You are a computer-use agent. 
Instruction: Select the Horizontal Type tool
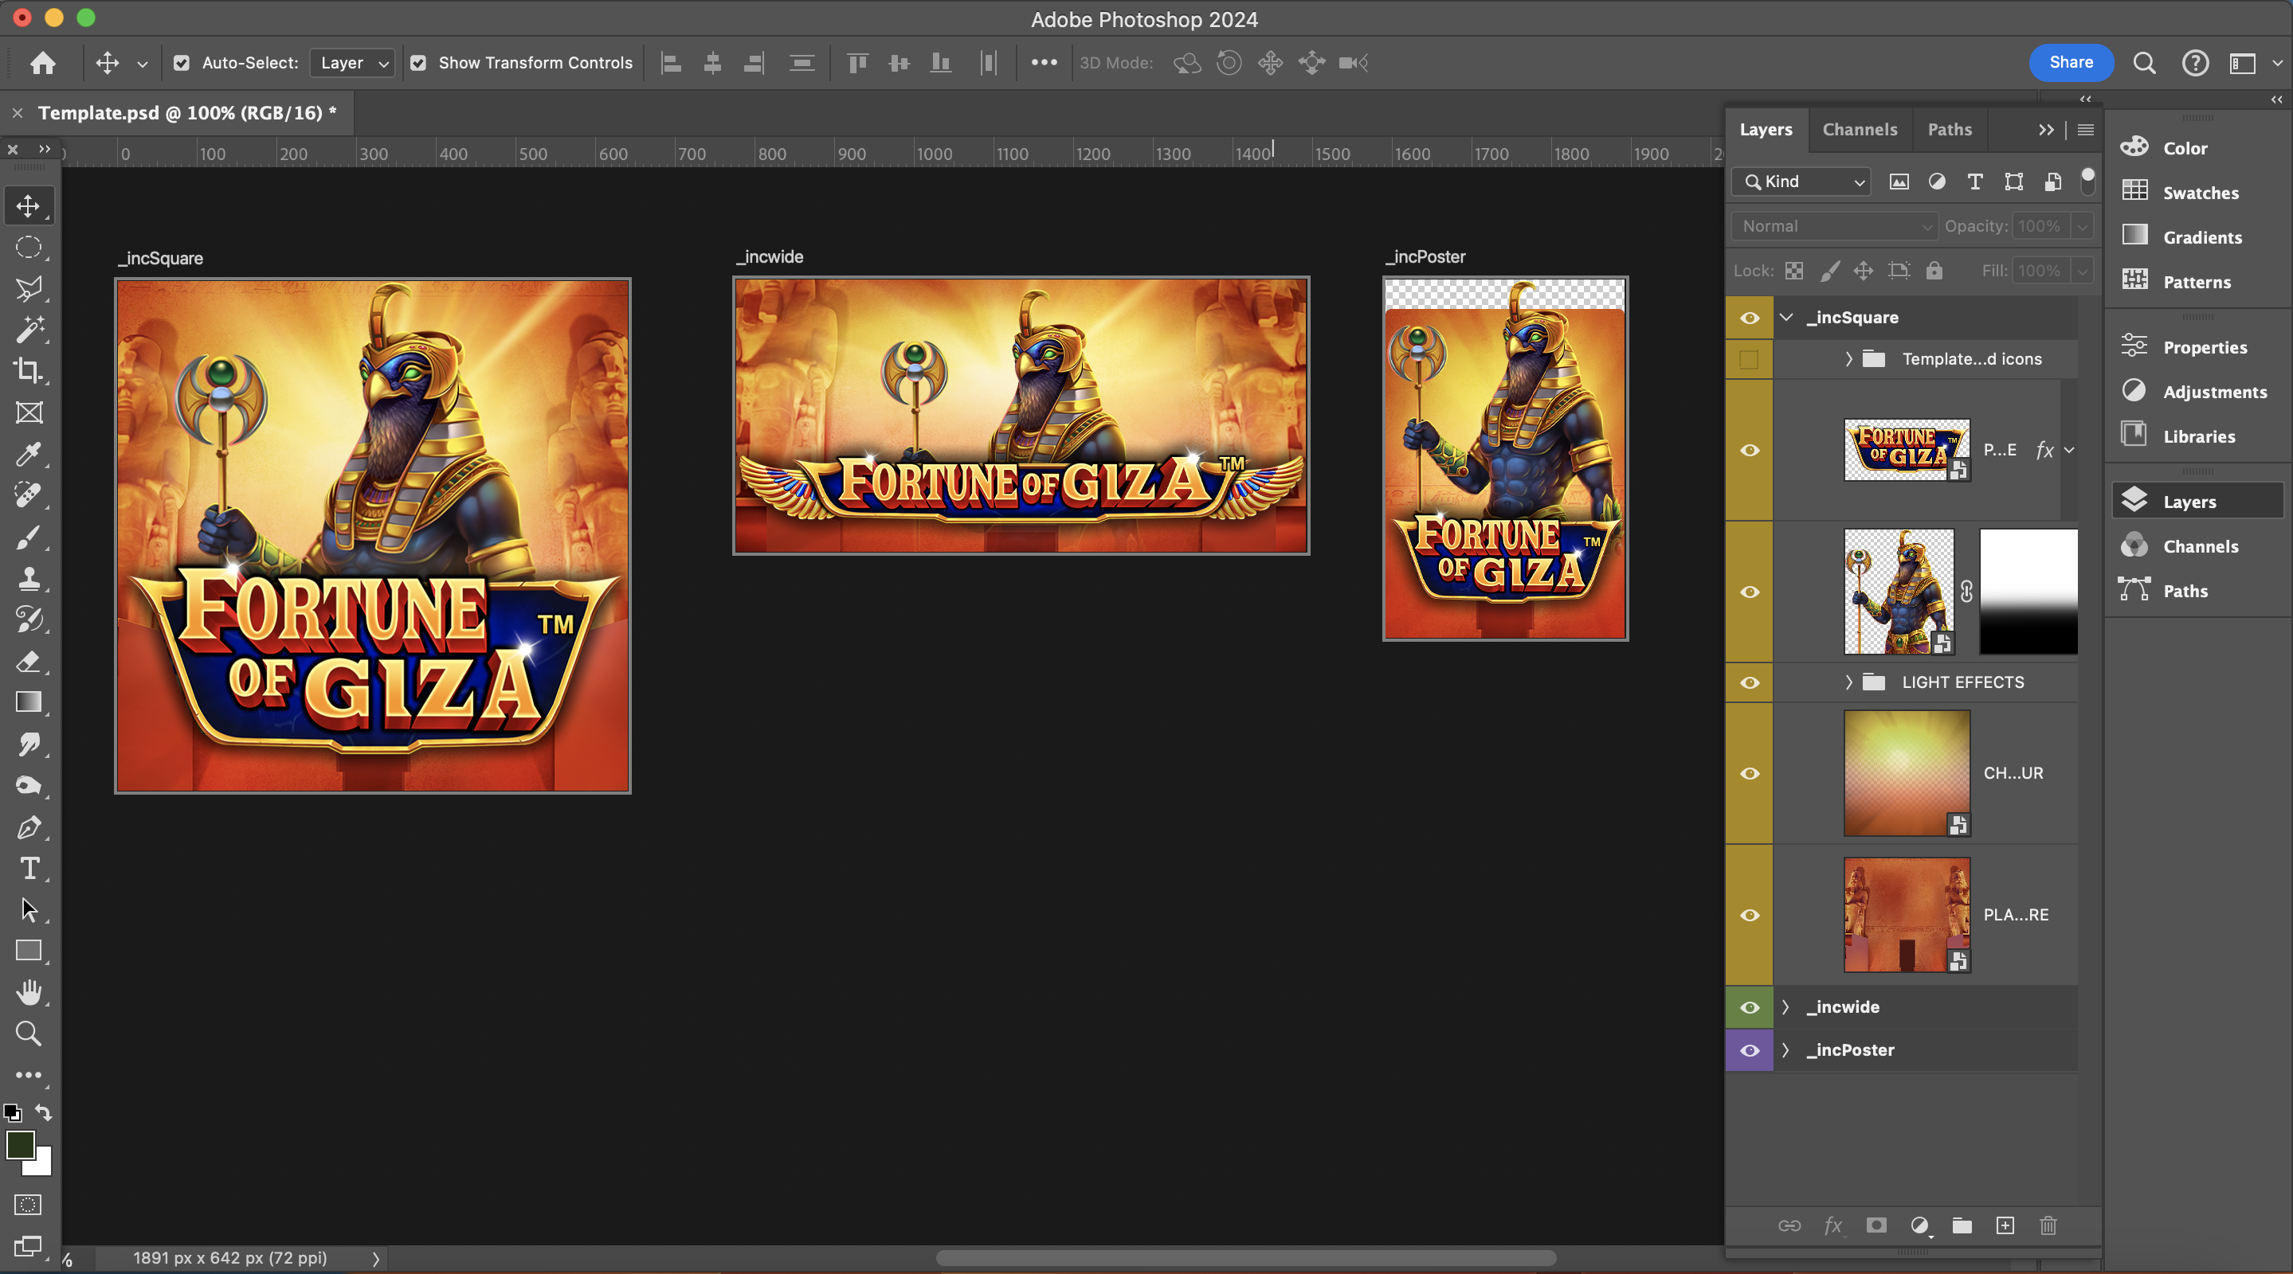click(x=29, y=869)
